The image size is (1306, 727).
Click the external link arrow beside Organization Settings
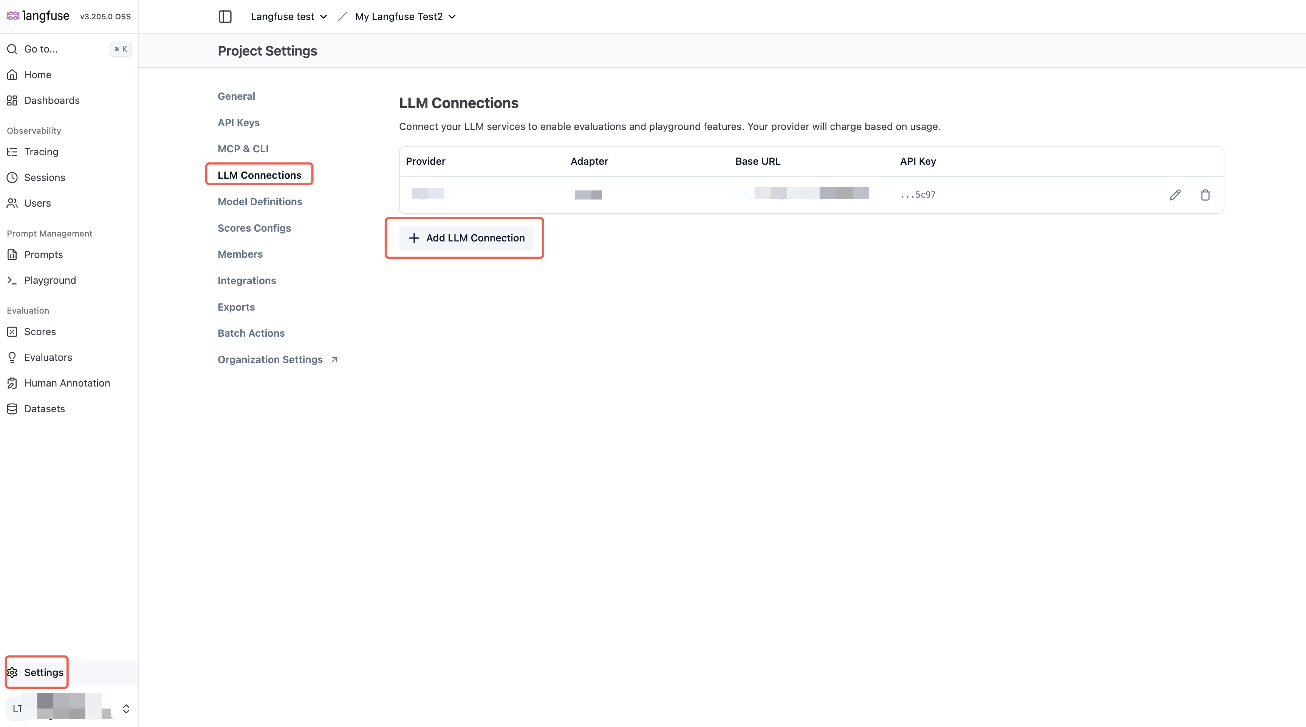(x=334, y=359)
